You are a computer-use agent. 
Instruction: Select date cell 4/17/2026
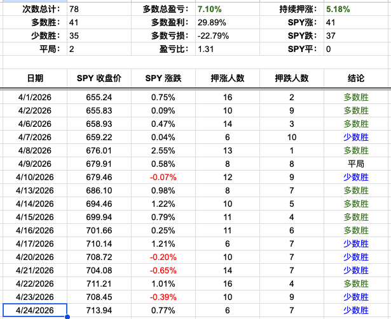[x=35, y=244]
